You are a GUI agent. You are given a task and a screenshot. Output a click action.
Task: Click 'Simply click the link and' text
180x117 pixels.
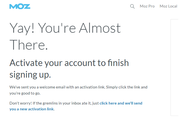coord(127,87)
